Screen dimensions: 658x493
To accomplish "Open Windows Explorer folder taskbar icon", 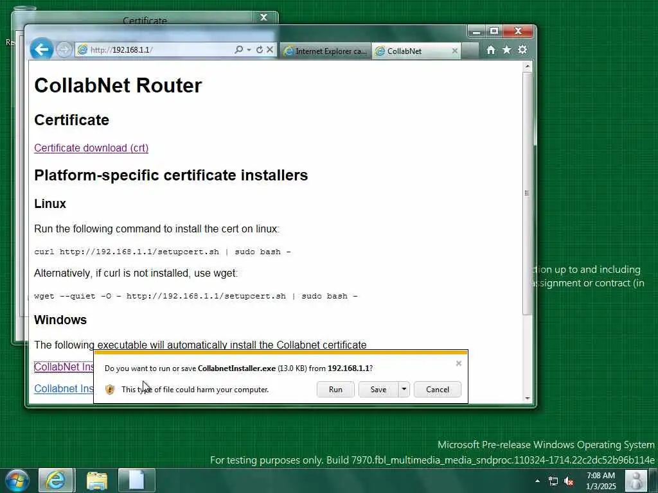I will click(97, 480).
